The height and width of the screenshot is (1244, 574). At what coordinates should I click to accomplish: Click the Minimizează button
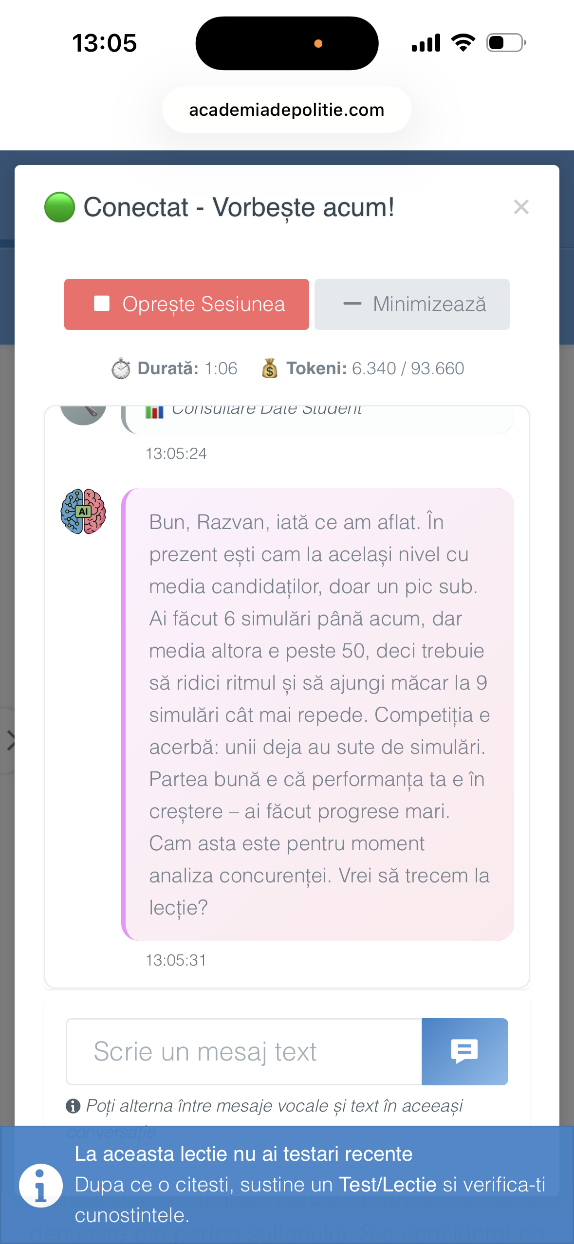pyautogui.click(x=412, y=304)
